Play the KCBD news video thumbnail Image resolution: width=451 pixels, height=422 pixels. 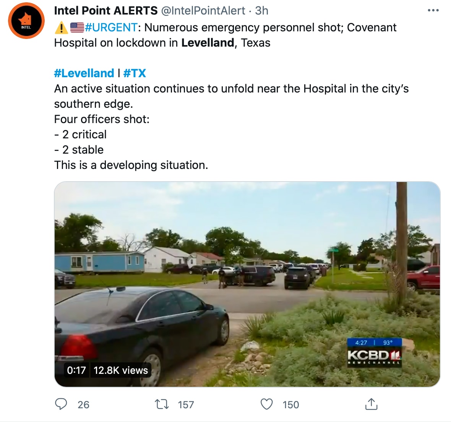(247, 284)
